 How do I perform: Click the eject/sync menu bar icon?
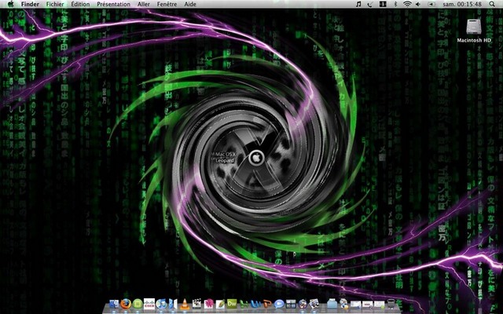(431, 4)
